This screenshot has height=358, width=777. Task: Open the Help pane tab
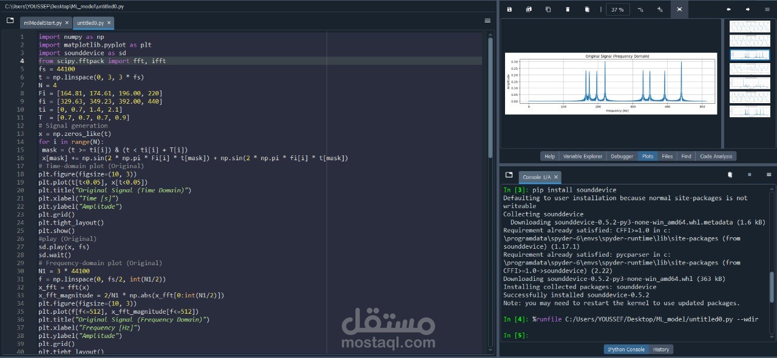[x=549, y=156]
